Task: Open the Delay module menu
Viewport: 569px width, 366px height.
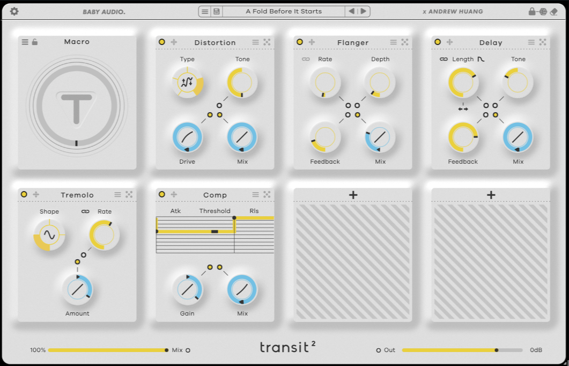Action: click(x=531, y=42)
